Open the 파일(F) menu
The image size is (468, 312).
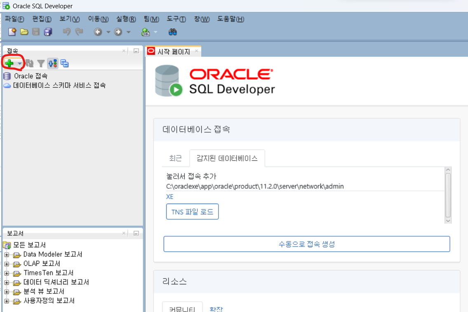[x=14, y=19]
